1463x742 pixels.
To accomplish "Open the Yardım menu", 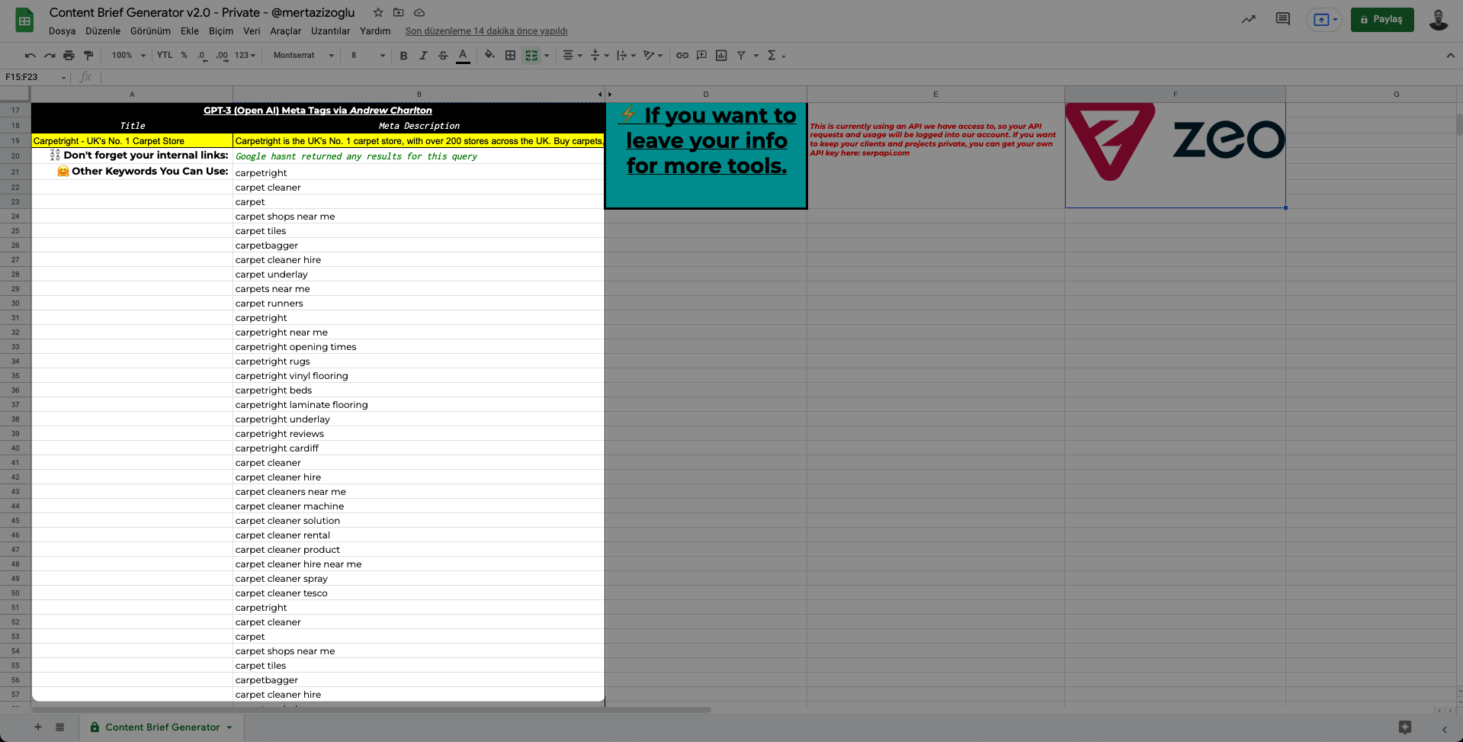I will pyautogui.click(x=375, y=31).
